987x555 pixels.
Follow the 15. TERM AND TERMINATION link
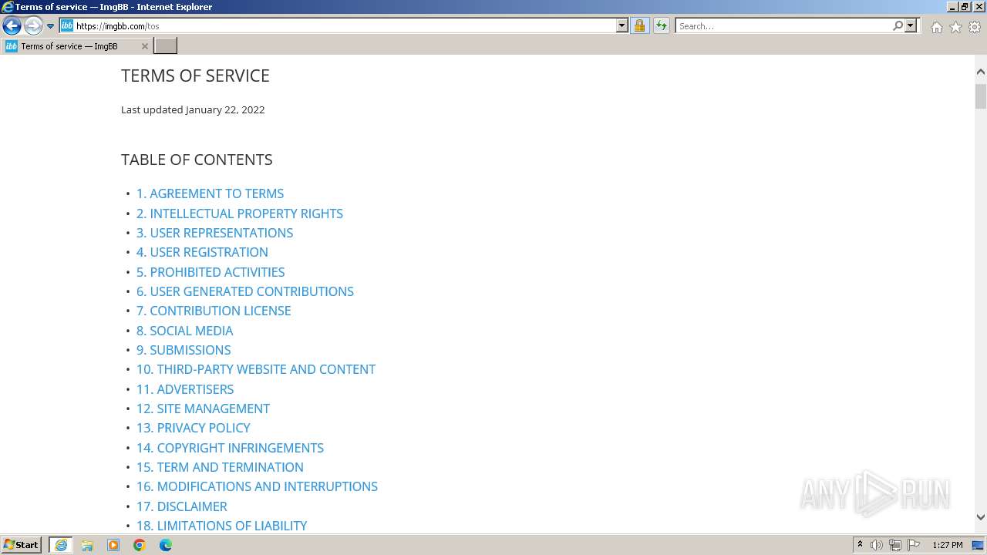pyautogui.click(x=220, y=467)
